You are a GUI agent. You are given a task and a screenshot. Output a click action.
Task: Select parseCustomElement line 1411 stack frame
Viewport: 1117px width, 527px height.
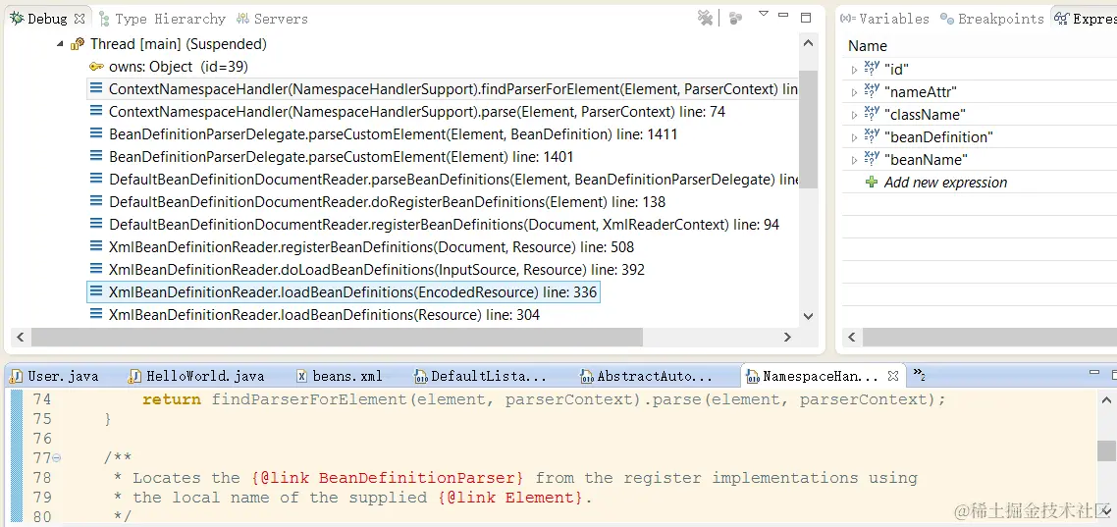point(393,134)
